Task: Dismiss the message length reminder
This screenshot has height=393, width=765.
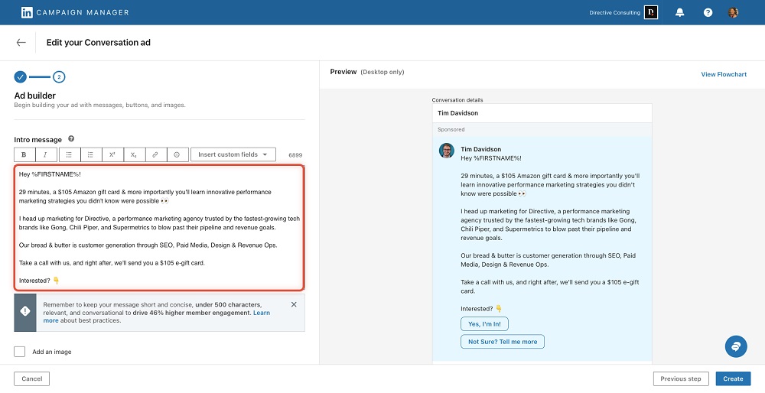Action: point(294,304)
